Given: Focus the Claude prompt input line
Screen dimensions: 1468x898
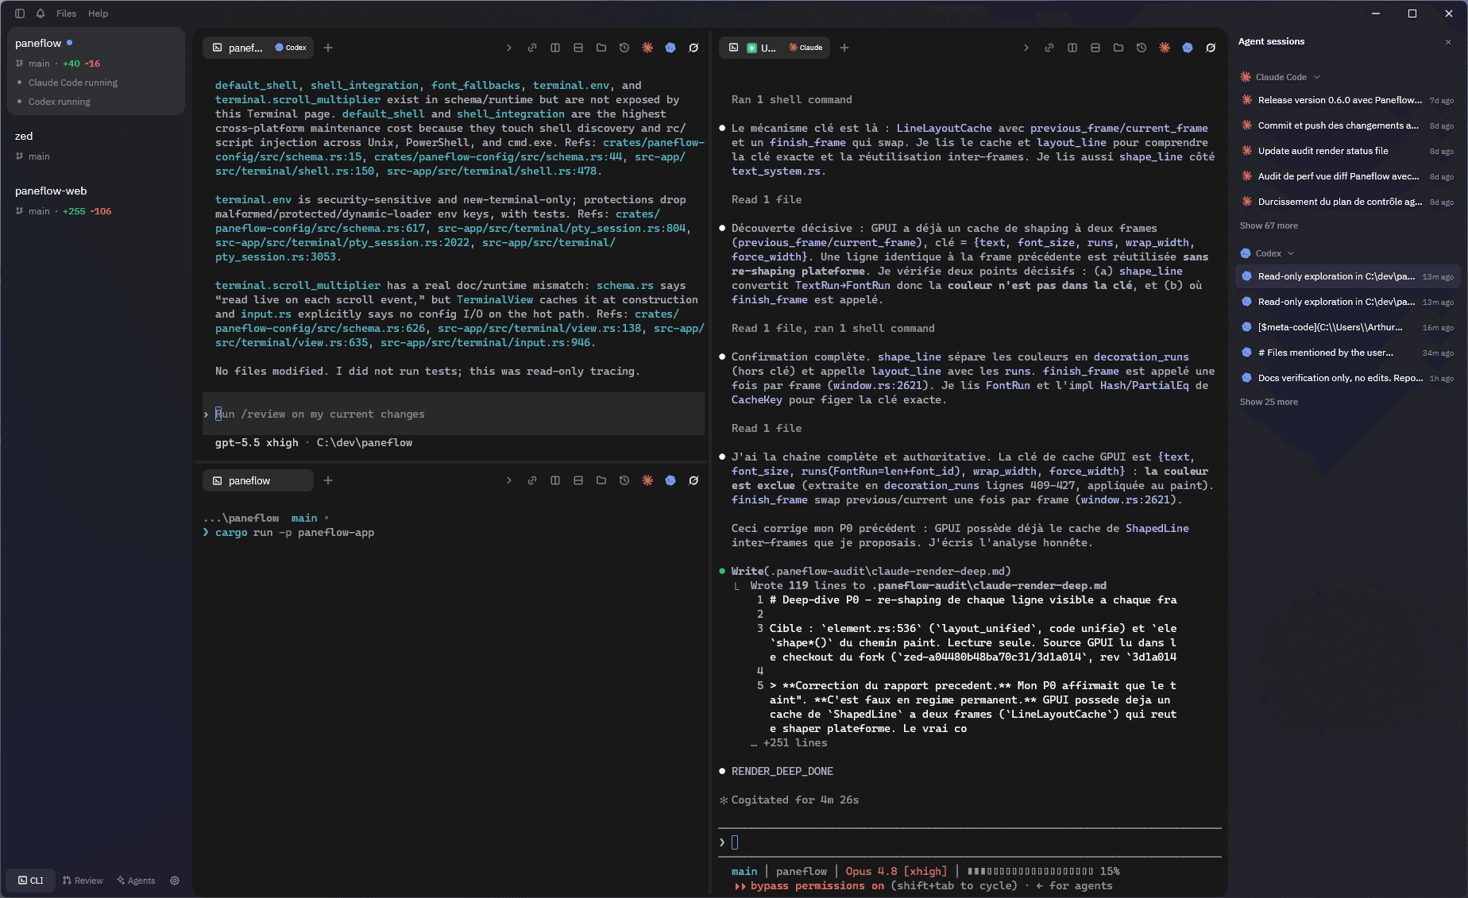Looking at the screenshot, I should (x=970, y=842).
